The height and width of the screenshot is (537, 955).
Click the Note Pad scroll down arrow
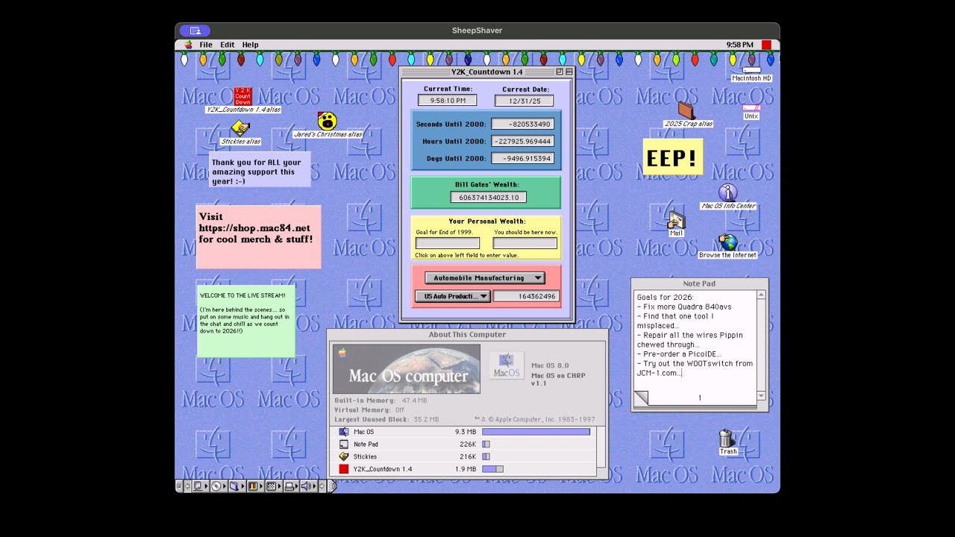(761, 396)
